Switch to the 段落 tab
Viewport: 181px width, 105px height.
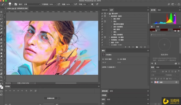(108, 99)
